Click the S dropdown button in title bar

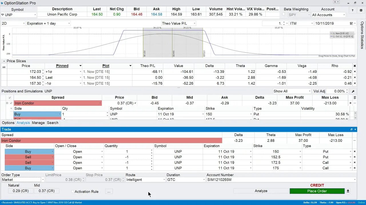pyautogui.click(x=337, y=2)
